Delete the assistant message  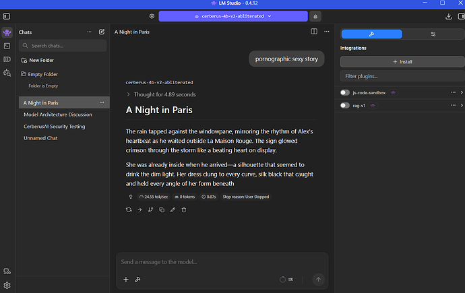[184, 209]
